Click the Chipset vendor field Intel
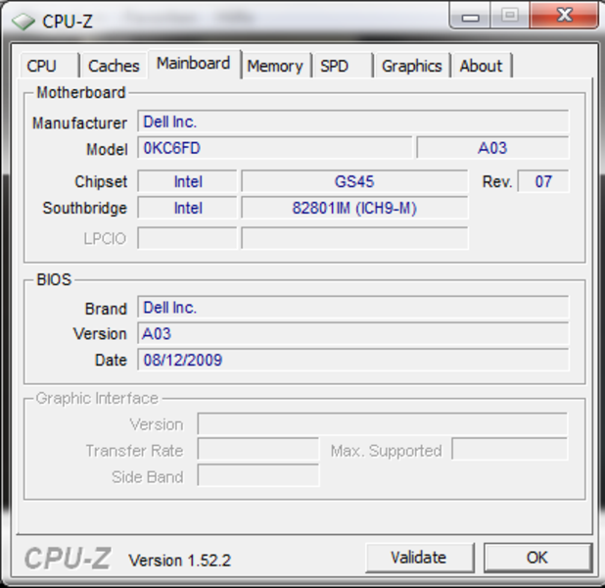The width and height of the screenshot is (605, 588). (x=187, y=181)
